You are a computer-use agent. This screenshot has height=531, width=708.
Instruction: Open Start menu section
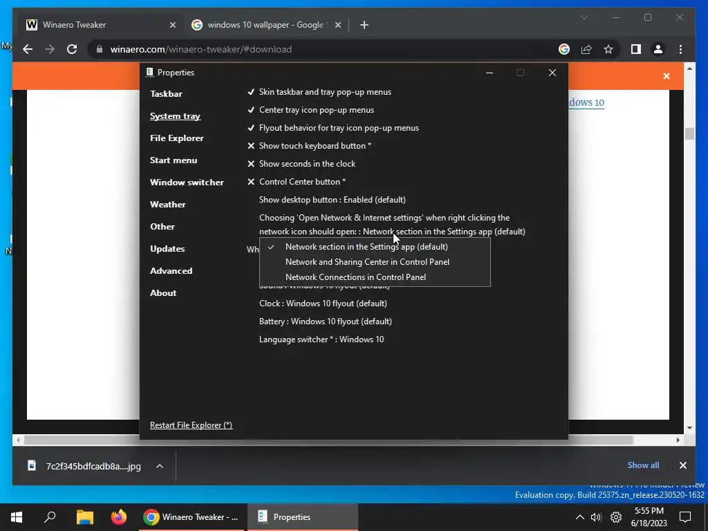pos(174,160)
